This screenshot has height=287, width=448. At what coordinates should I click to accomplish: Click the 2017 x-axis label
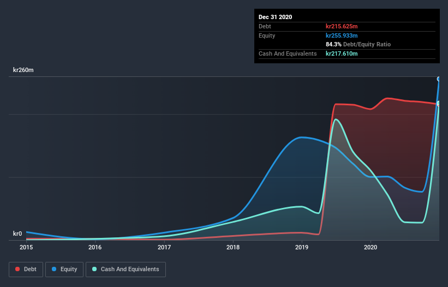(x=164, y=247)
